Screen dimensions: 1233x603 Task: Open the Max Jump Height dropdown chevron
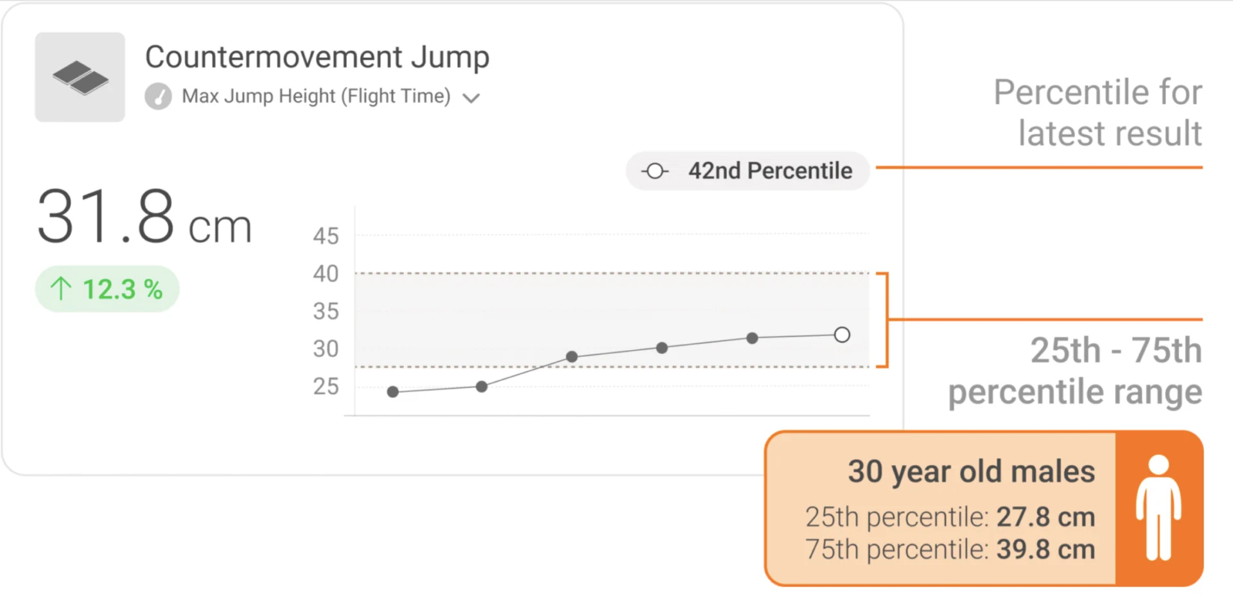[471, 98]
